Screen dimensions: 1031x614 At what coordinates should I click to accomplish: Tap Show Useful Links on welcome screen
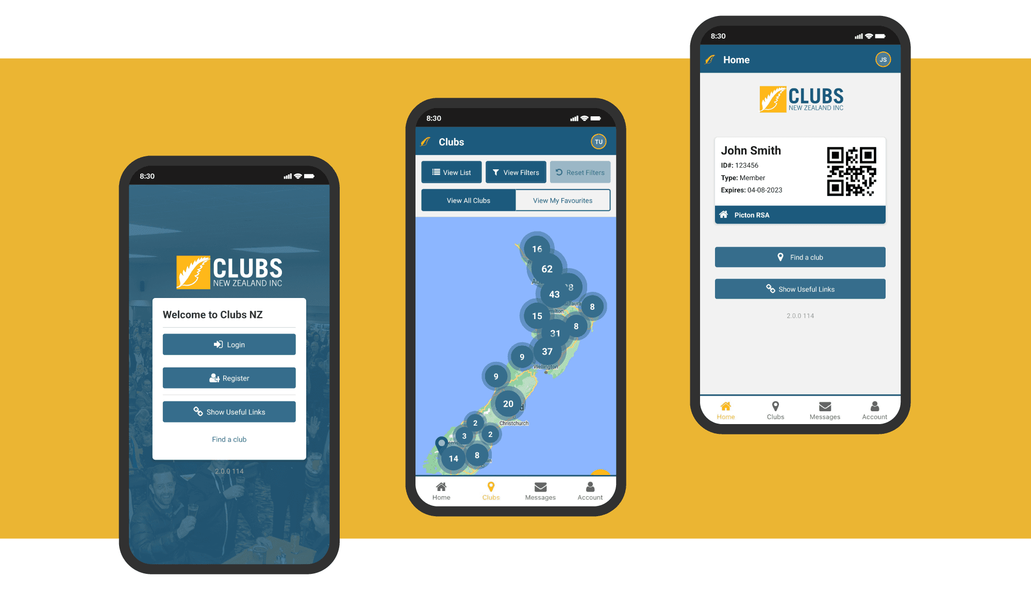[229, 411]
